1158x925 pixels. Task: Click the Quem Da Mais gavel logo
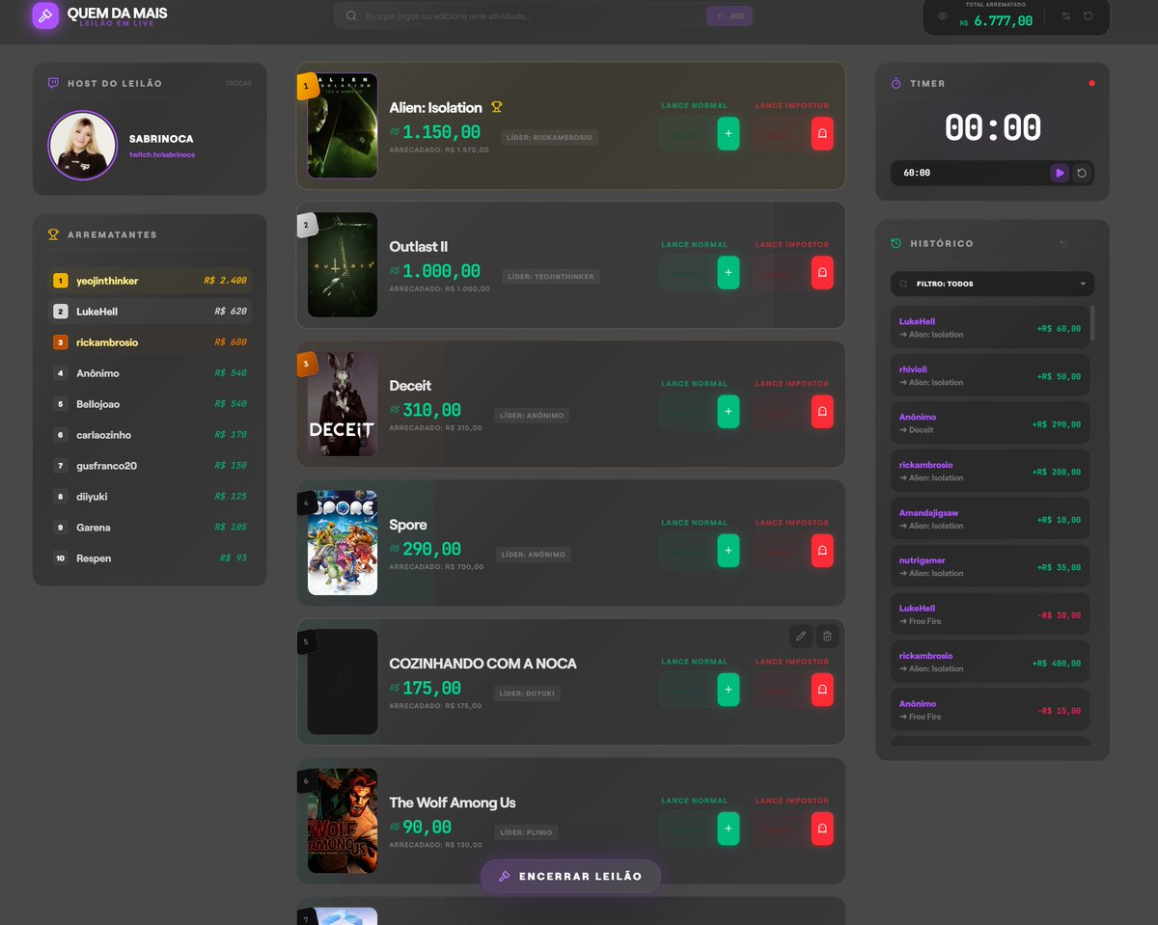point(45,15)
